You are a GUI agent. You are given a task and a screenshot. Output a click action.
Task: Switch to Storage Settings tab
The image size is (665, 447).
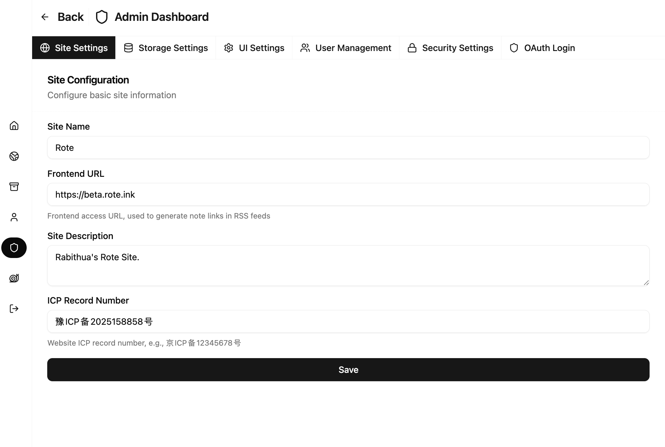tap(166, 48)
